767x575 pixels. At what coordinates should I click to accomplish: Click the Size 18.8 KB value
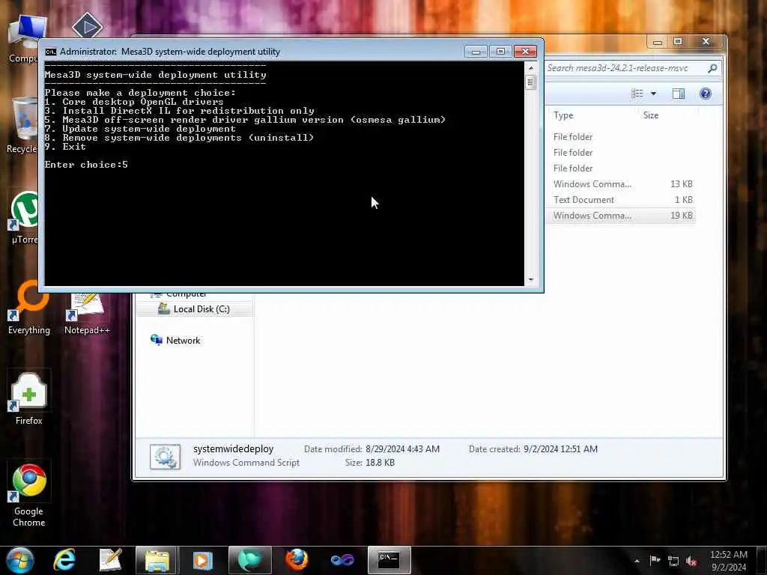(380, 463)
